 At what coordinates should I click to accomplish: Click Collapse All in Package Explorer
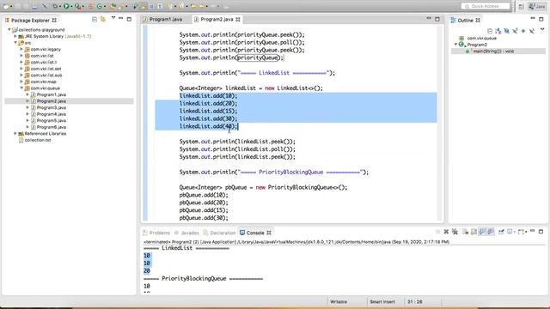coord(95,20)
